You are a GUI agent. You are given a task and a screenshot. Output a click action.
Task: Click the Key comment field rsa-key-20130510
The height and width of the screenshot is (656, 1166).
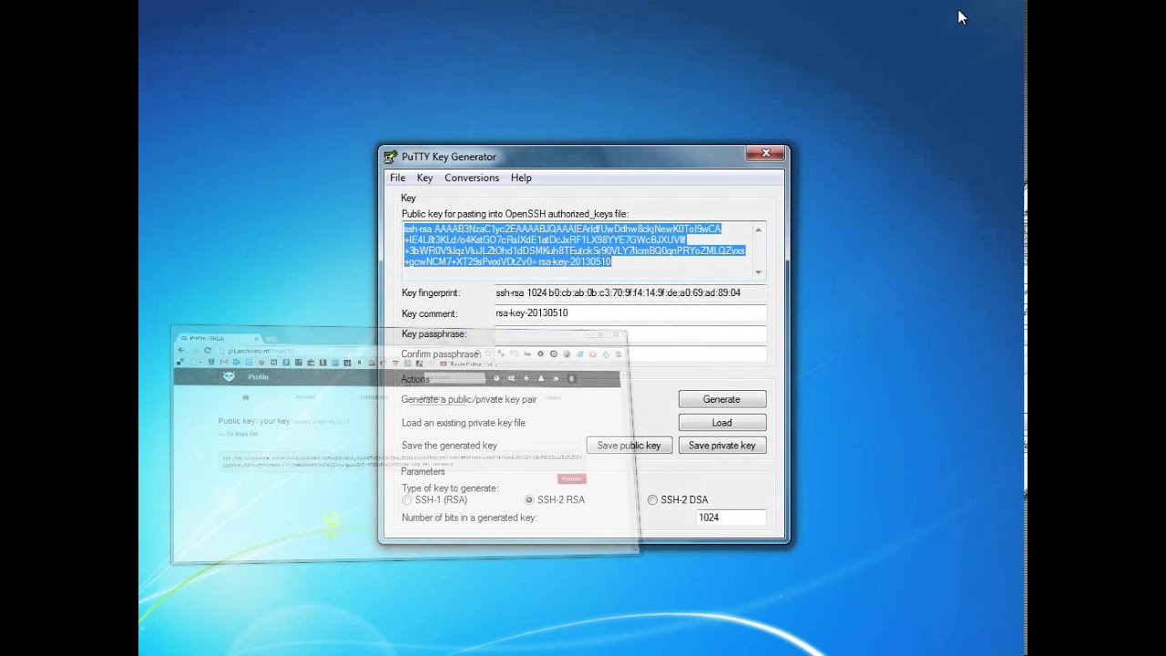[629, 313]
